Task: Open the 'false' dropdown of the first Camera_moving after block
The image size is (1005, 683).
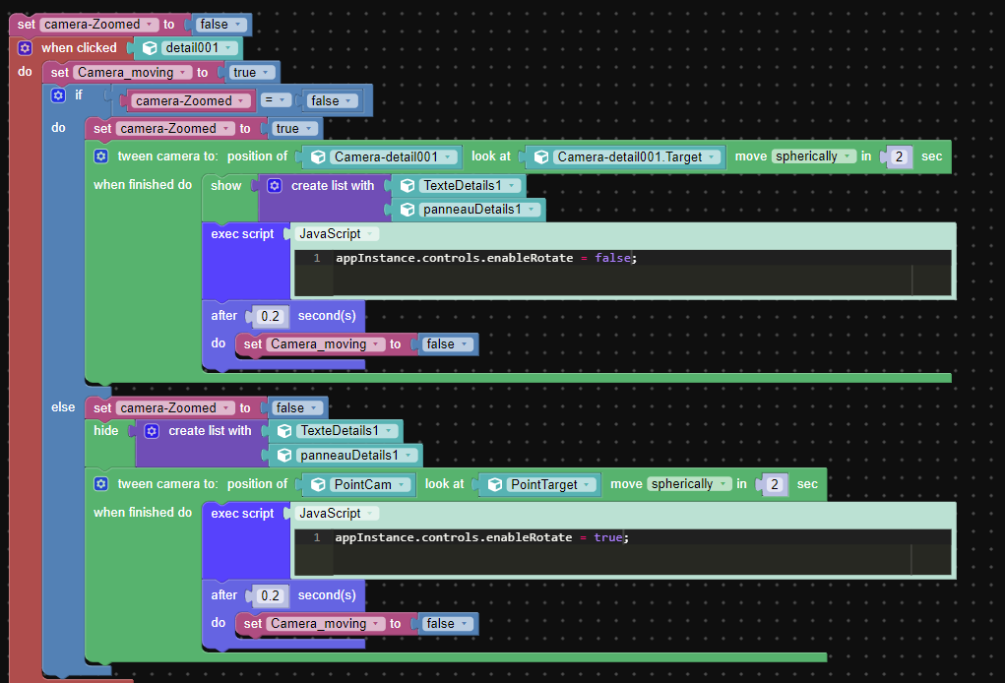Action: point(447,344)
